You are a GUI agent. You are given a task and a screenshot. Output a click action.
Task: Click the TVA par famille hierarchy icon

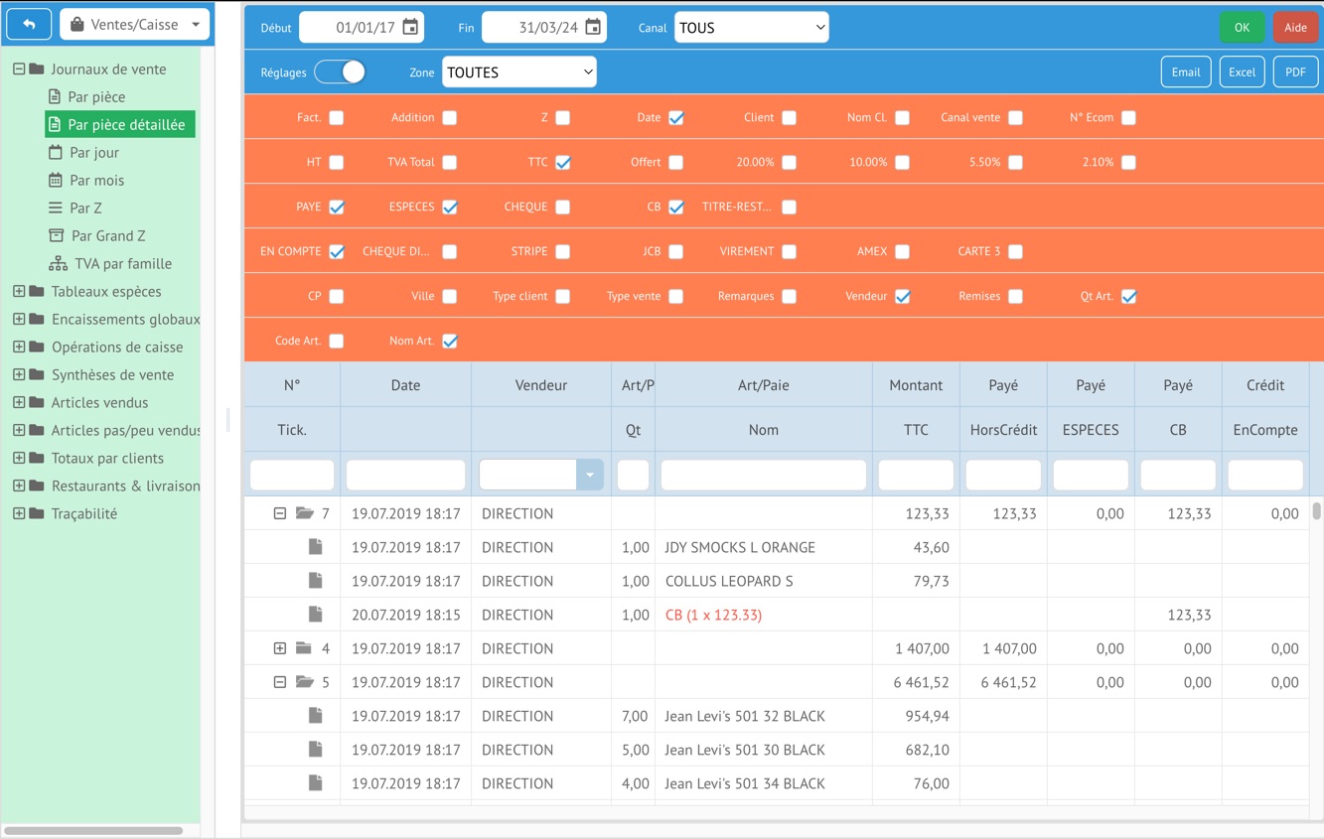[59, 263]
